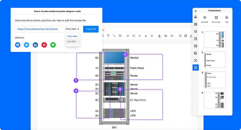This screenshot has width=241, height=130.
Task: Choose Only View in the permission list
Action: (x=72, y=36)
